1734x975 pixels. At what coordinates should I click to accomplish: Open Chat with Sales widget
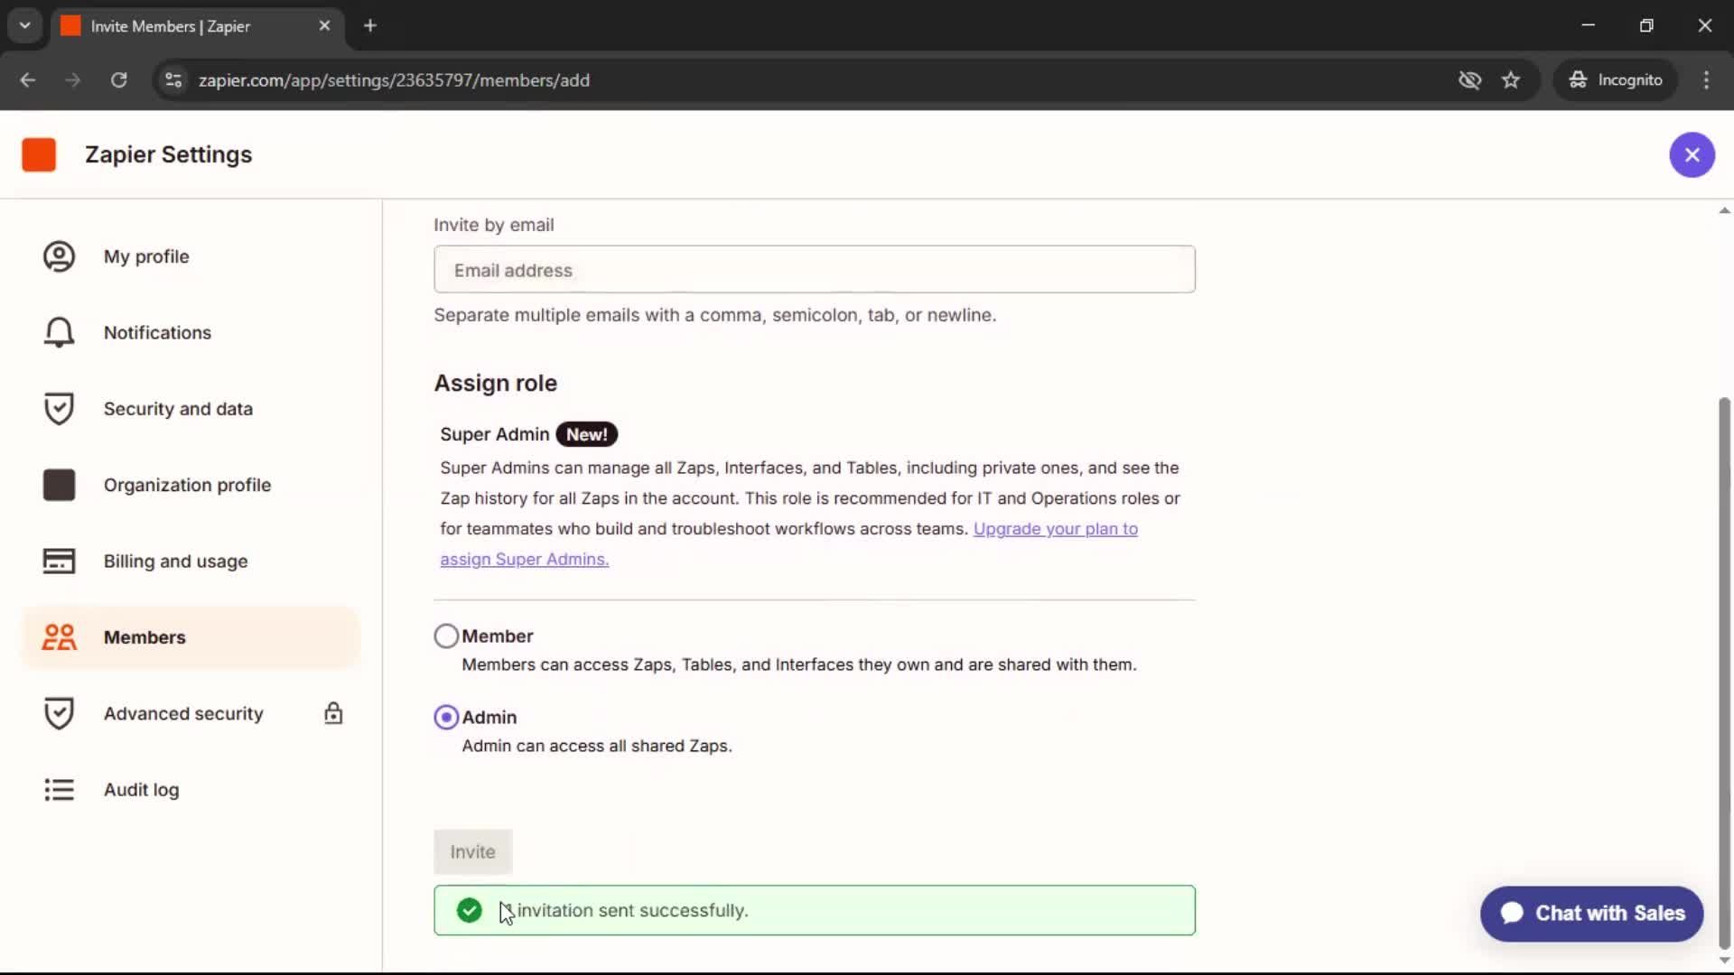1591,914
